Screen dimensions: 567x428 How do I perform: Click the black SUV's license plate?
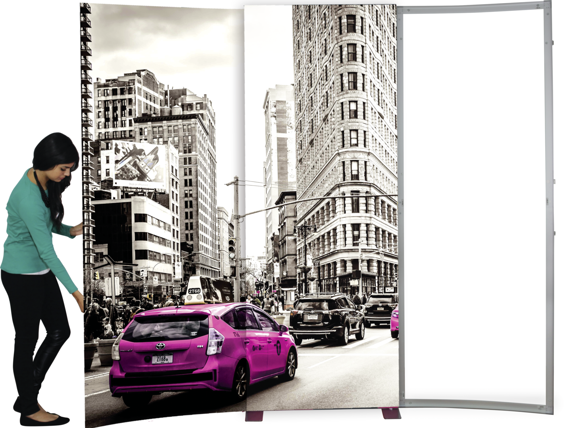coord(313,317)
